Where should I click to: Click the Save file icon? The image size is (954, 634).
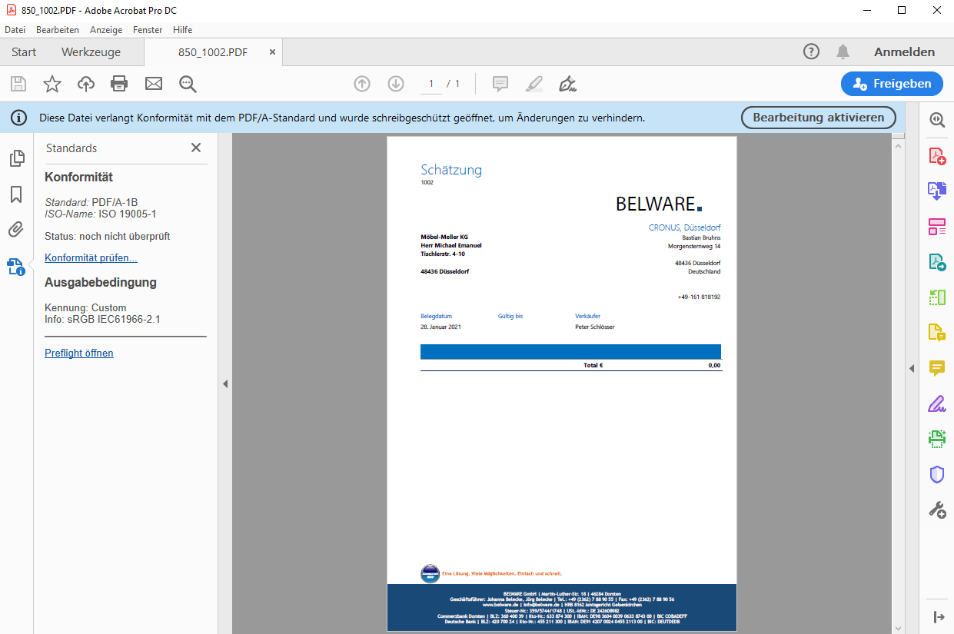(18, 84)
